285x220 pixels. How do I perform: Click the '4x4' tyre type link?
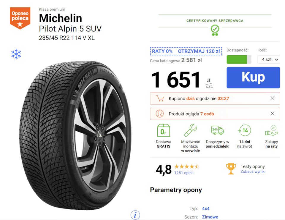pyautogui.click(x=206, y=208)
